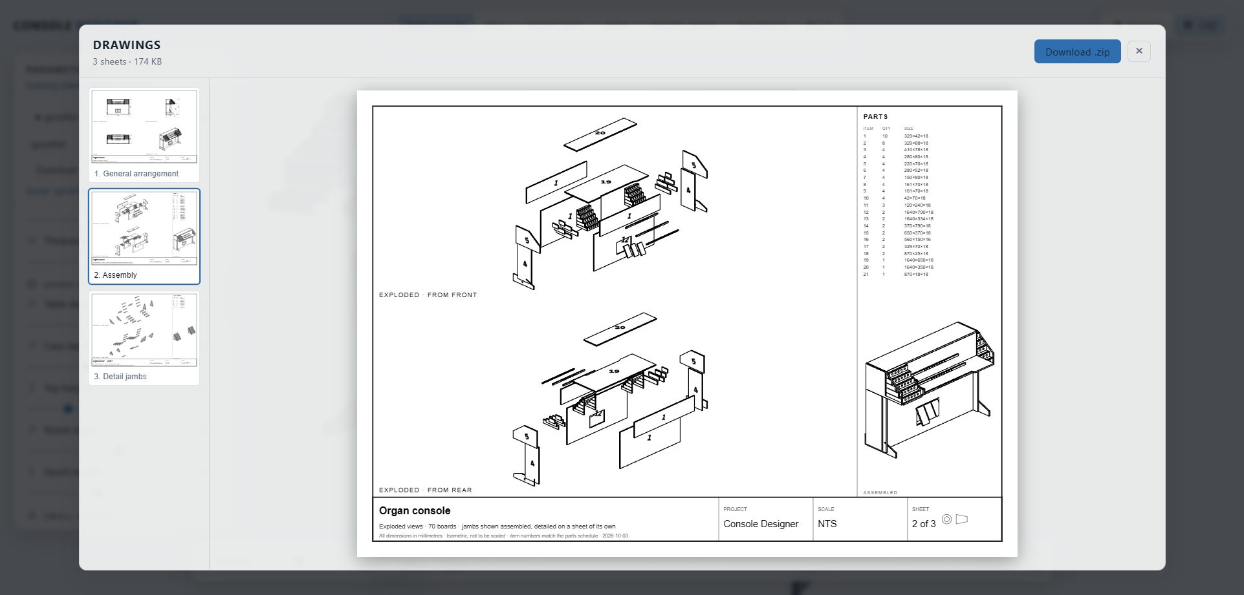Close the Drawings dialog
The width and height of the screenshot is (1244, 595).
point(1139,51)
